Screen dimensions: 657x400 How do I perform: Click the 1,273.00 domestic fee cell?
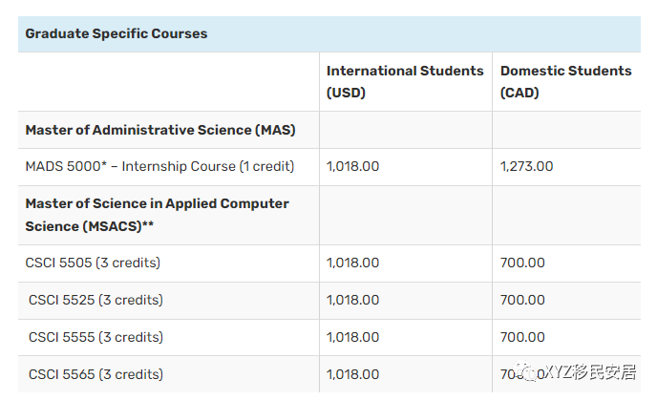coord(526,166)
